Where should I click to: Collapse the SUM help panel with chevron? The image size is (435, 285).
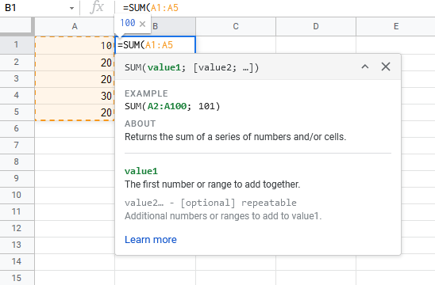point(365,66)
